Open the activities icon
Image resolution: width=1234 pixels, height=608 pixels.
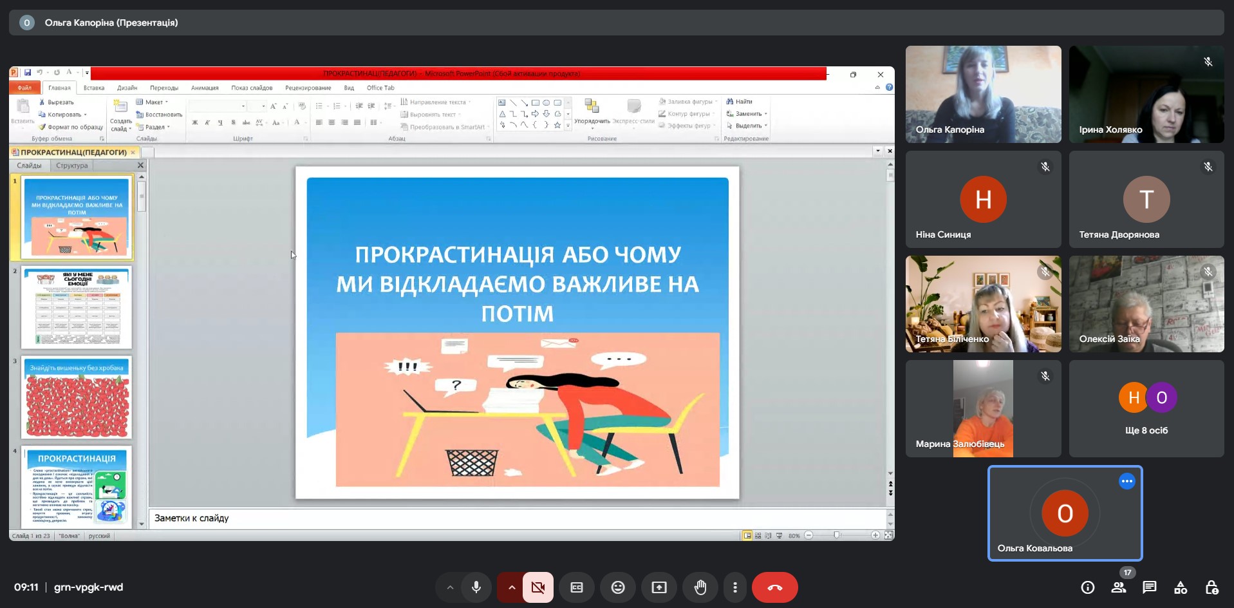pyautogui.click(x=1180, y=587)
